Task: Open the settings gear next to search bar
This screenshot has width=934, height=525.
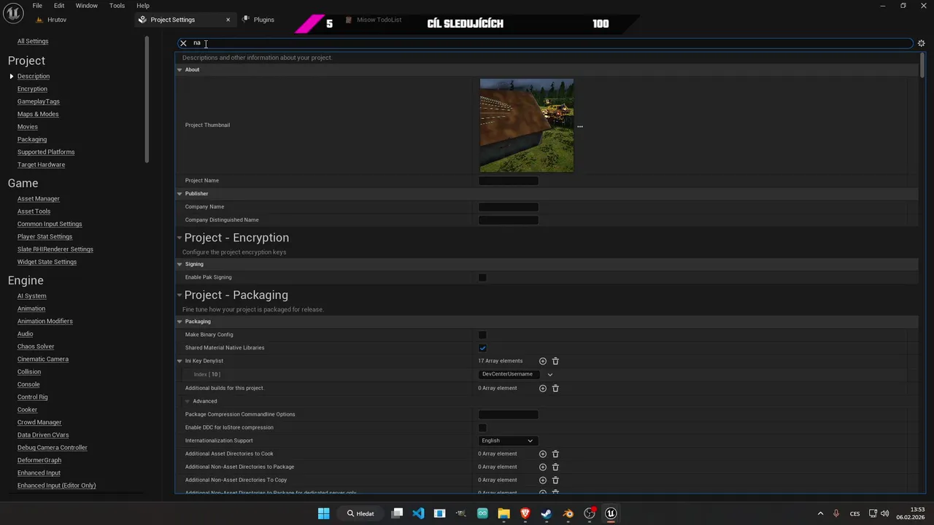Action: (x=921, y=43)
